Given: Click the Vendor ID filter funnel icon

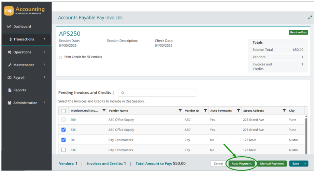Looking at the screenshot, I should tap(205, 111).
